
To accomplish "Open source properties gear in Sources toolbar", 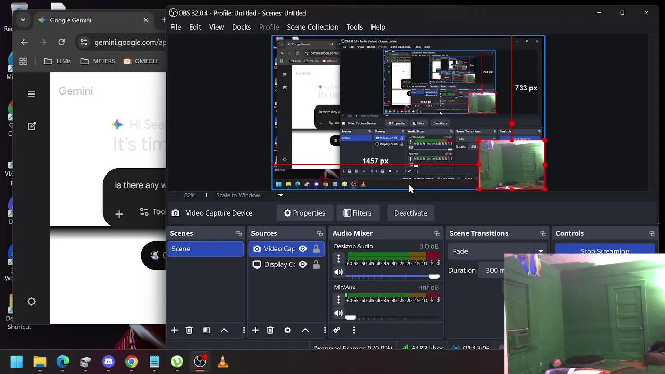I will [287, 330].
